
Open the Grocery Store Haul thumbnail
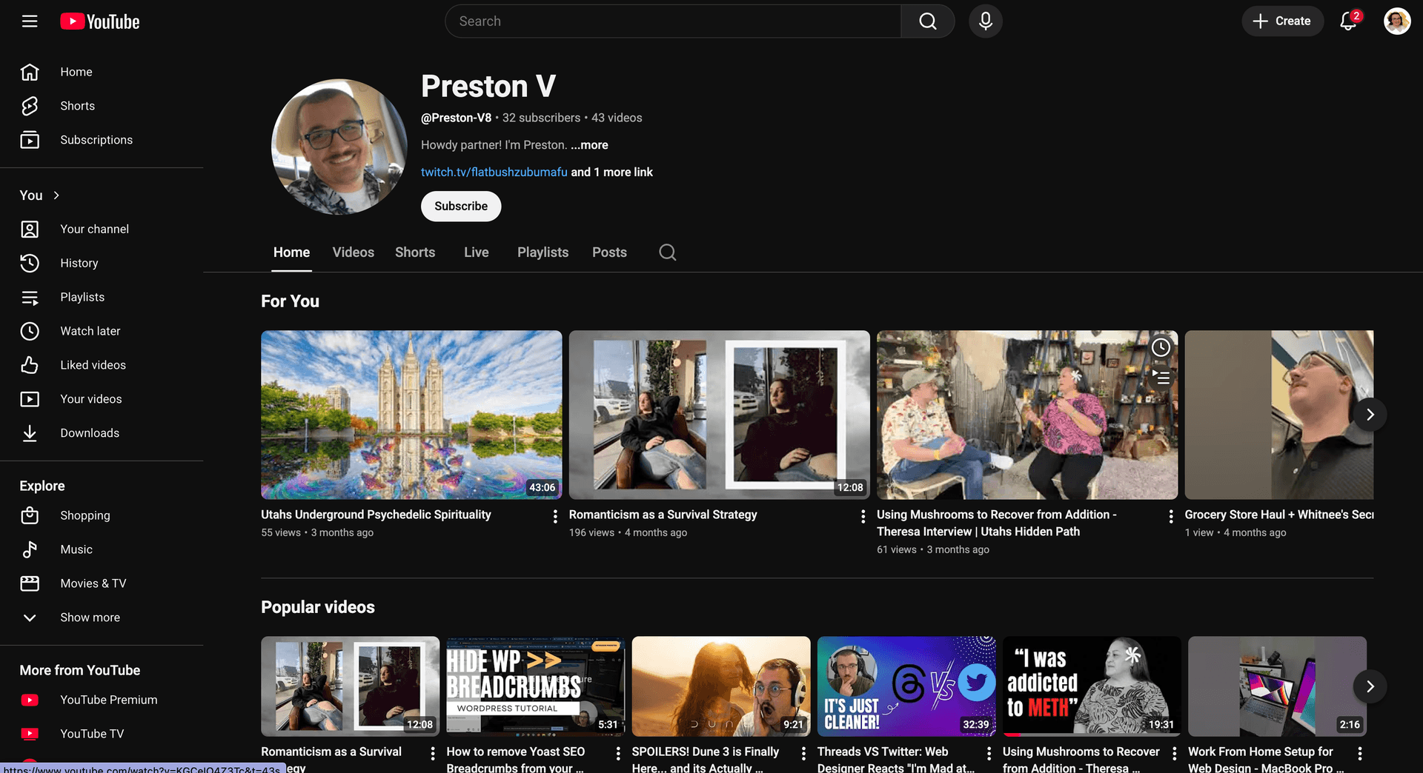[x=1278, y=415]
